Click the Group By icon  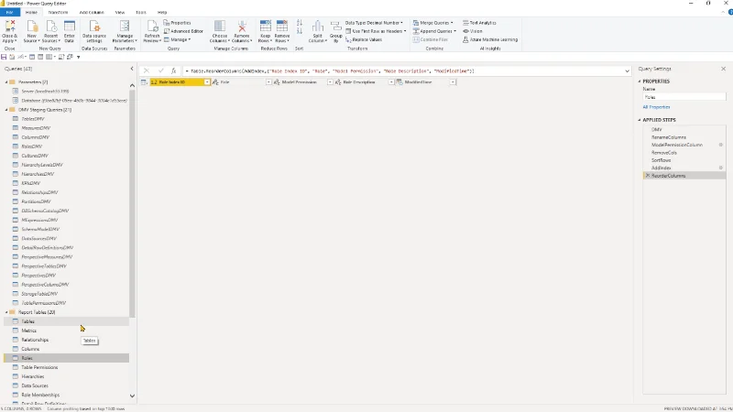[x=335, y=27]
